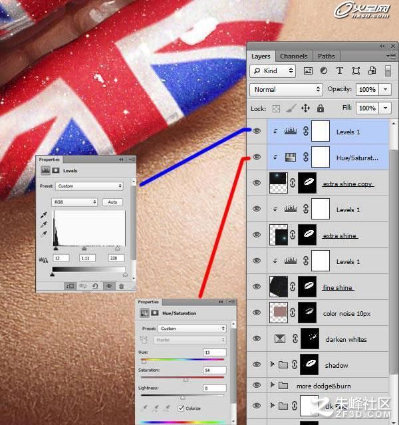Screen dimensions: 399x425
Task: Toggle Colorize checkbox in Hue/Saturation
Action: click(181, 408)
